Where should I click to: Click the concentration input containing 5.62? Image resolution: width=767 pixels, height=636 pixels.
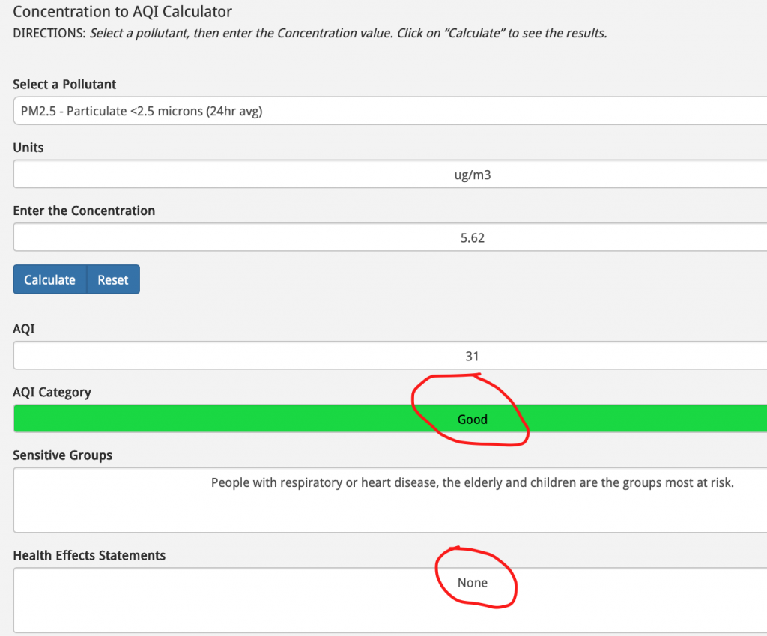click(389, 238)
